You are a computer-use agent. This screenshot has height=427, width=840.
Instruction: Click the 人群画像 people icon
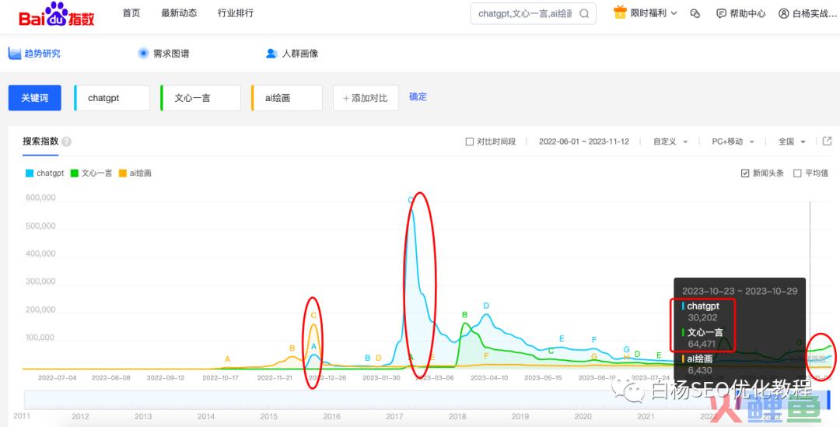(x=272, y=53)
